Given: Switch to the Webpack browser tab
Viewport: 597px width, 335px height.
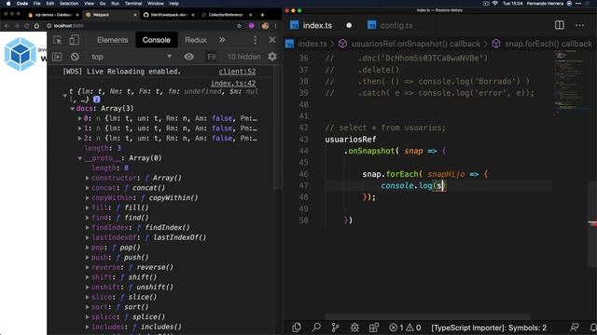Looking at the screenshot, I should (x=111, y=15).
